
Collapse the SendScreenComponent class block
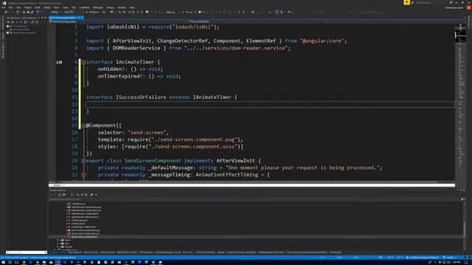click(83, 160)
